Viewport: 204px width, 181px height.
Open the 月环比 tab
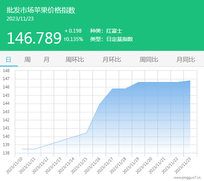coord(112,60)
